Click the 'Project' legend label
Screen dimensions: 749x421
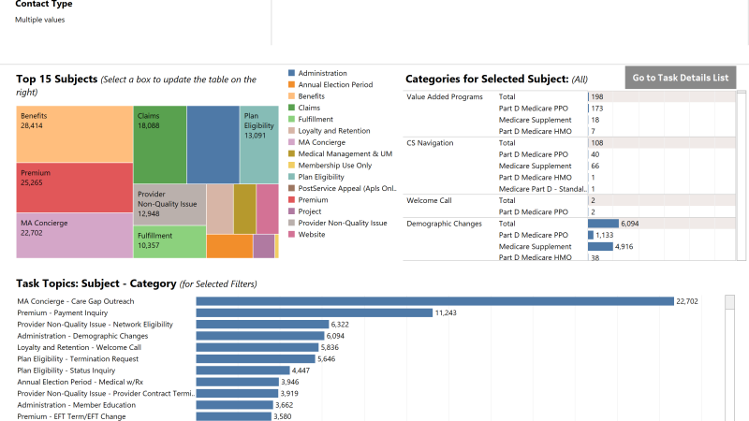(x=310, y=211)
